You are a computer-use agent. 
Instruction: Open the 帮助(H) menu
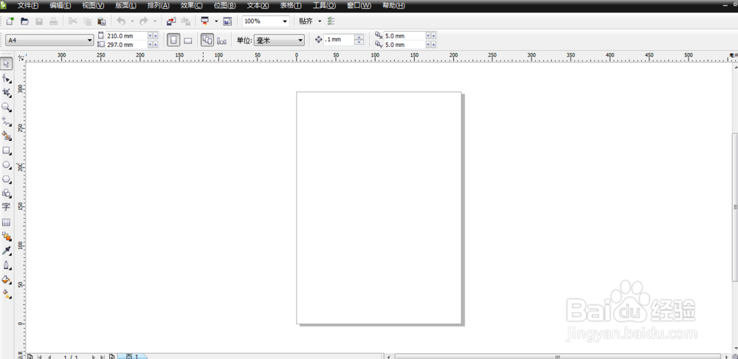tap(393, 6)
